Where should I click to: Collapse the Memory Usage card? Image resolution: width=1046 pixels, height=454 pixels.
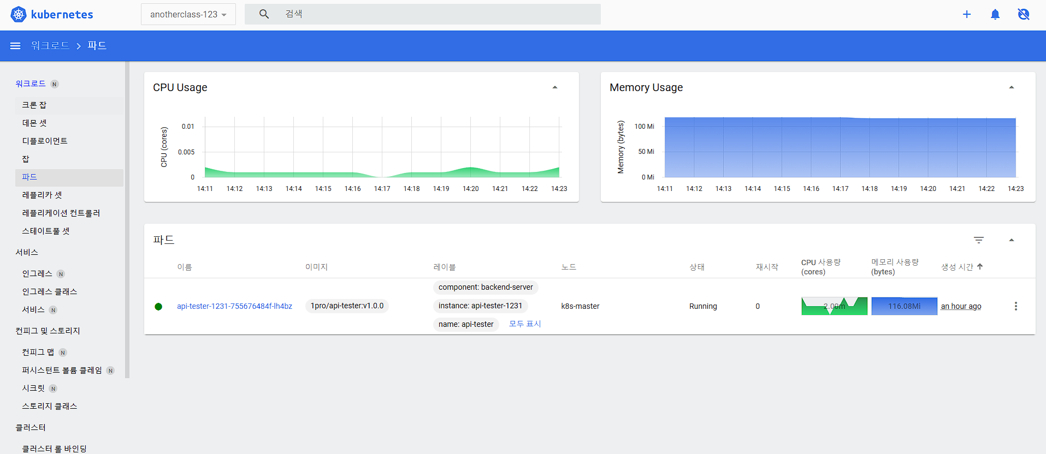tap(1012, 87)
